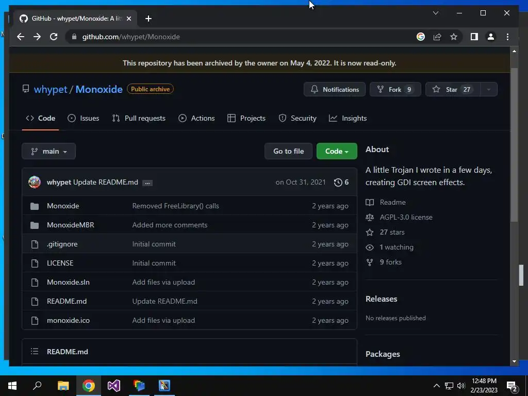
Task: Go back using browser back arrow
Action: pyautogui.click(x=21, y=37)
